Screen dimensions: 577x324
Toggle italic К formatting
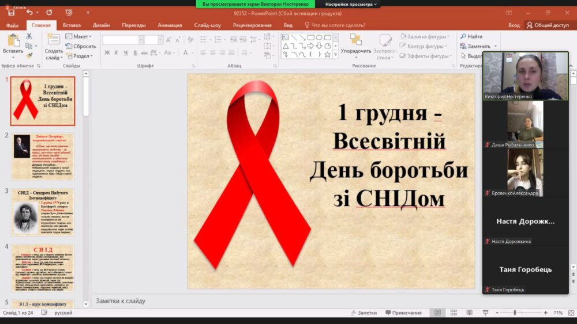point(117,53)
